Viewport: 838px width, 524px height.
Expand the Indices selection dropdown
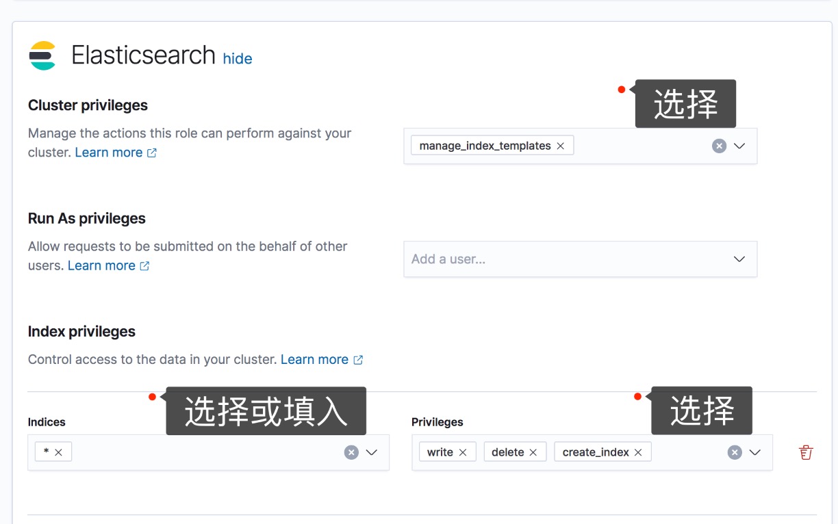(372, 452)
